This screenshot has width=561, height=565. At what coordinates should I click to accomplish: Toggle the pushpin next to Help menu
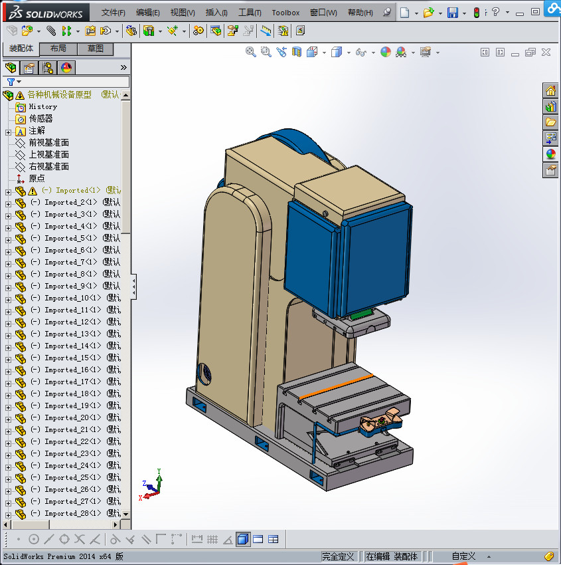point(387,13)
